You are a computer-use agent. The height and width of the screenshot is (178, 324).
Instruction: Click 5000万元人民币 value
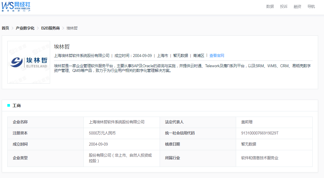point(102,133)
